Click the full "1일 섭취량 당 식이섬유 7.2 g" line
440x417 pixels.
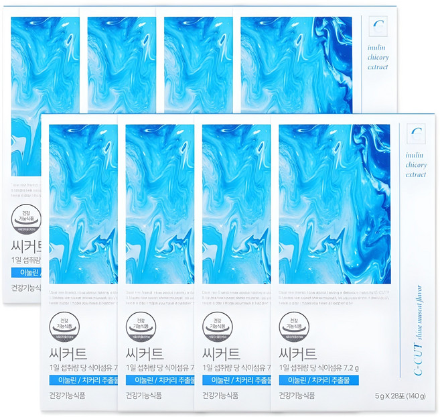pyautogui.click(x=319, y=367)
